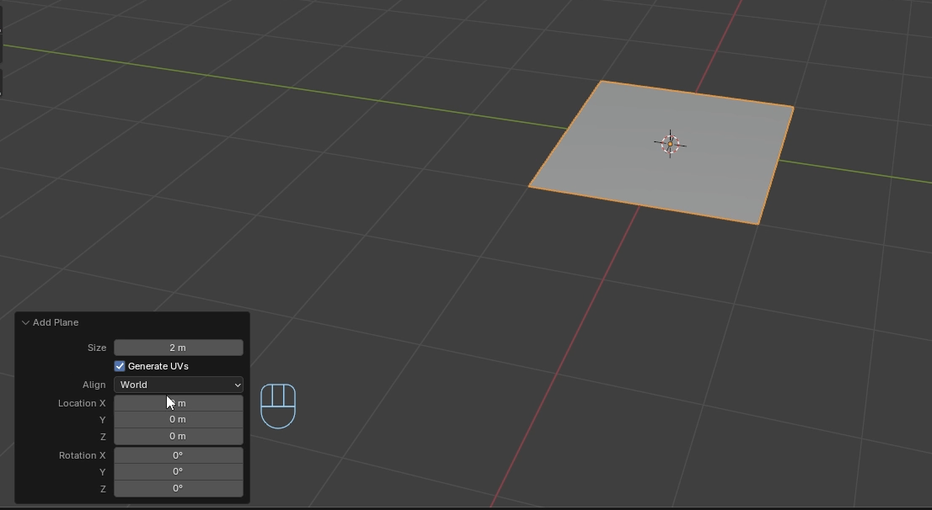
Task: Click the Rotation Y value field
Action: (x=179, y=471)
